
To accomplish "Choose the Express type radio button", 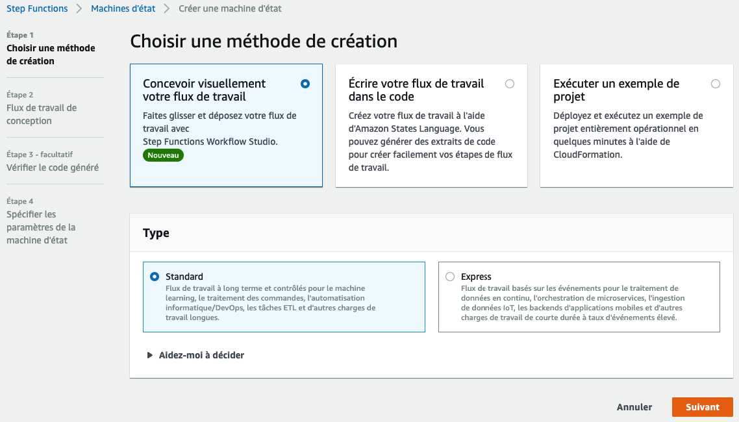I will pyautogui.click(x=450, y=277).
